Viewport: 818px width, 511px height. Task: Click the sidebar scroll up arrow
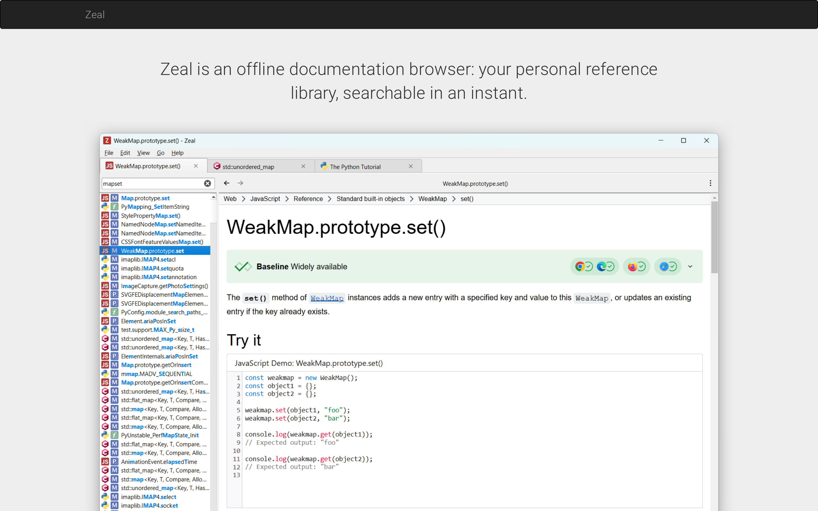(x=213, y=197)
